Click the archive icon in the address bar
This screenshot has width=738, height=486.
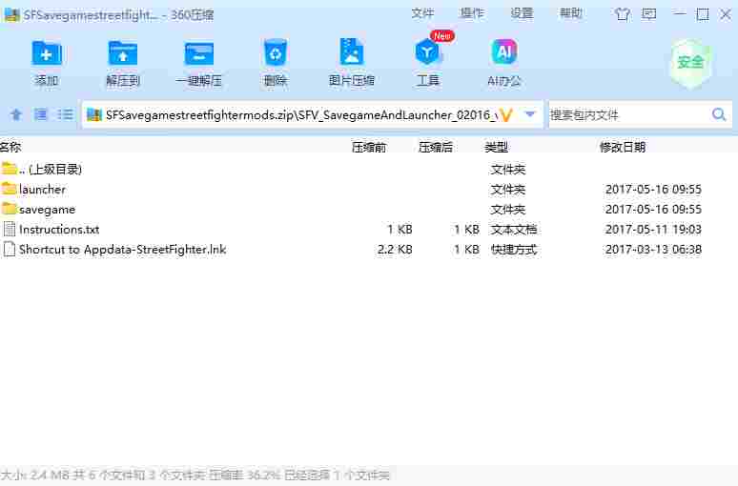(94, 114)
